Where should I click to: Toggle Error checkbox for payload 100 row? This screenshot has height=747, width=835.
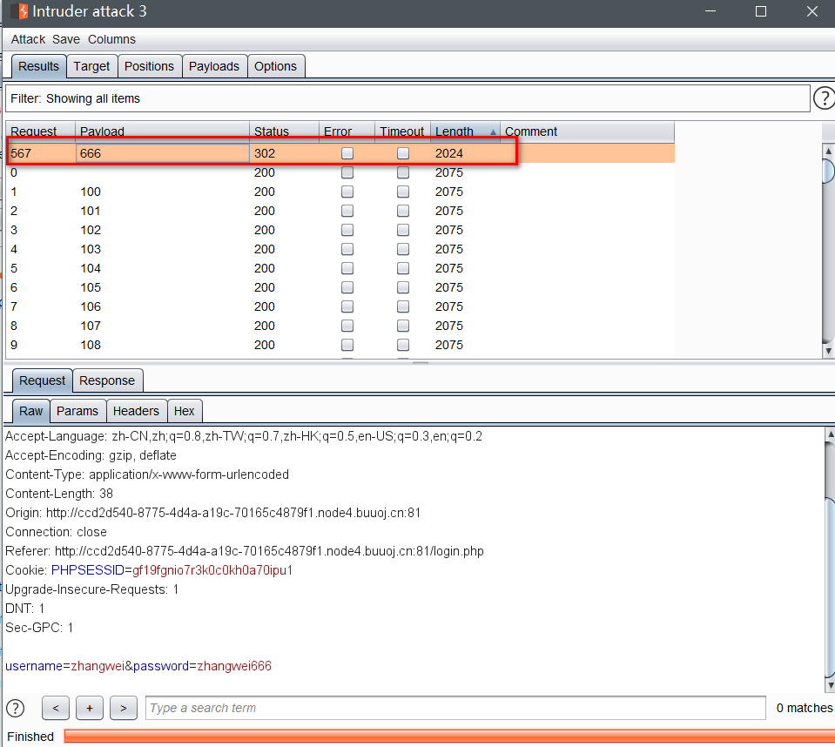click(x=347, y=192)
